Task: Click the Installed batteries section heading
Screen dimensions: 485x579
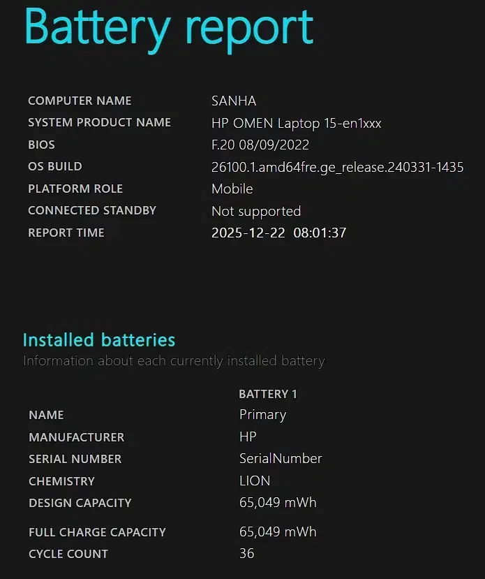Action: [x=99, y=340]
